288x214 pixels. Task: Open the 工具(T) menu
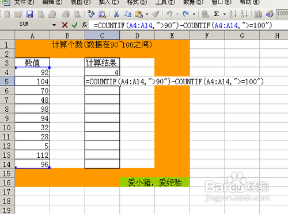tap(165, 2)
